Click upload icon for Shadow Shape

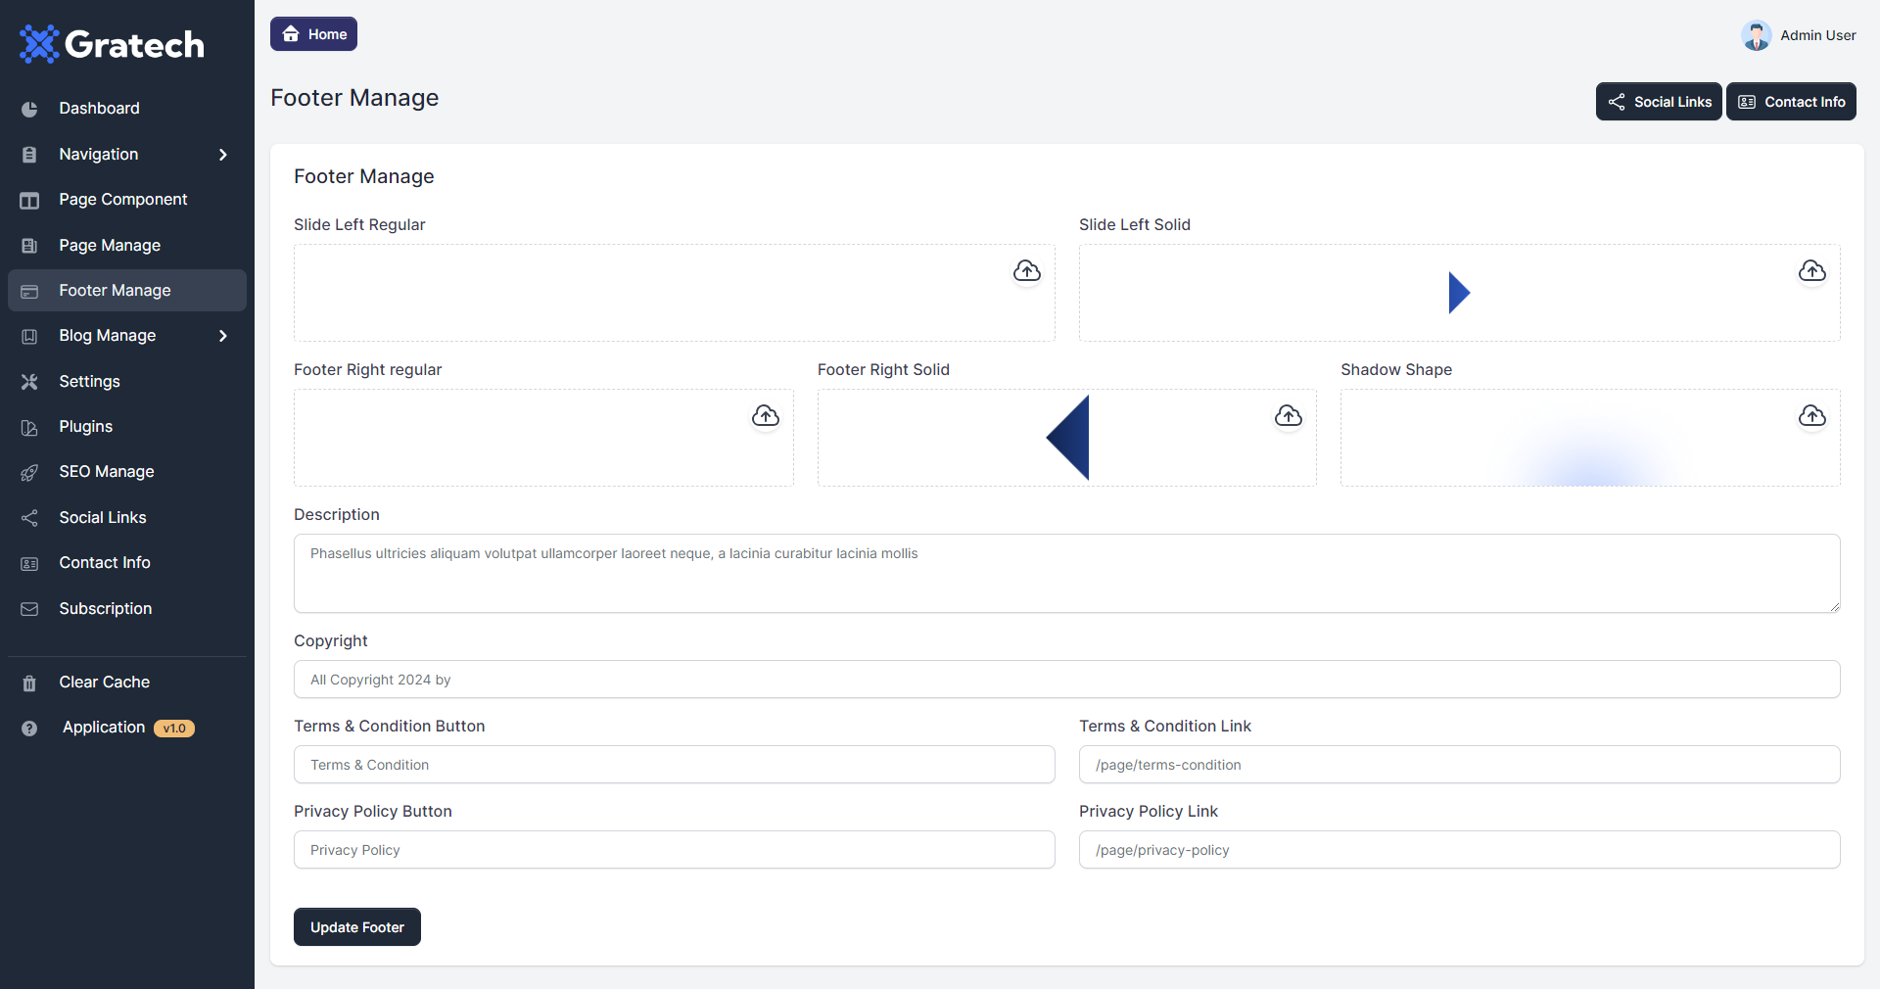coord(1811,416)
